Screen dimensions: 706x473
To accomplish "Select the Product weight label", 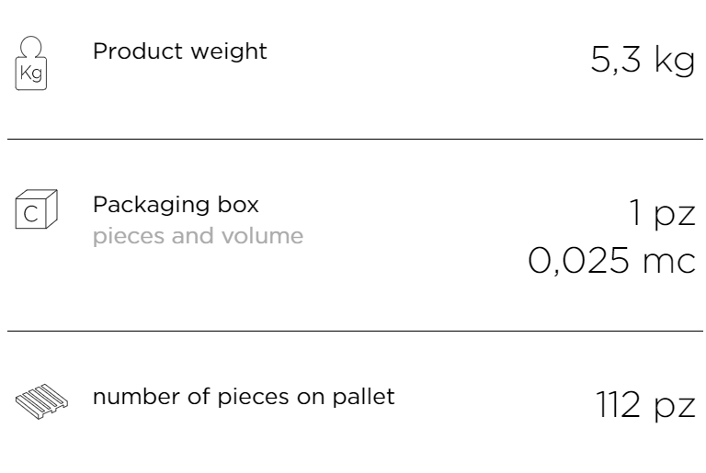I will (x=179, y=51).
